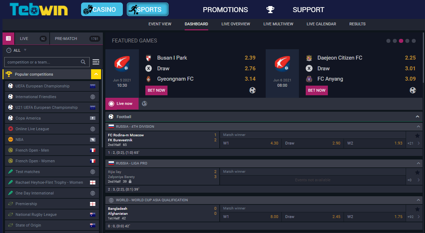Open the Live Overview tab

tap(236, 24)
